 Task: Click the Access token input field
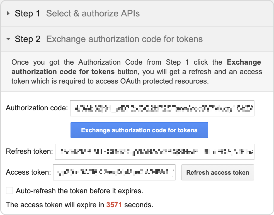pos(114,172)
